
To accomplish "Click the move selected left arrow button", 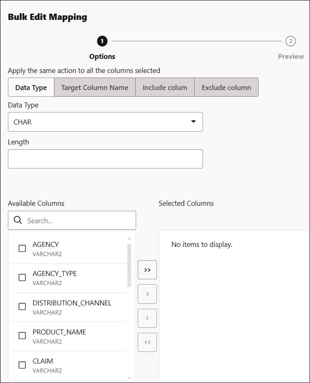I will (147, 318).
